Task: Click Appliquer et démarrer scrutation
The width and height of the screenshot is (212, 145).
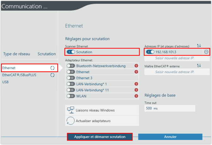Action: tap(100, 137)
